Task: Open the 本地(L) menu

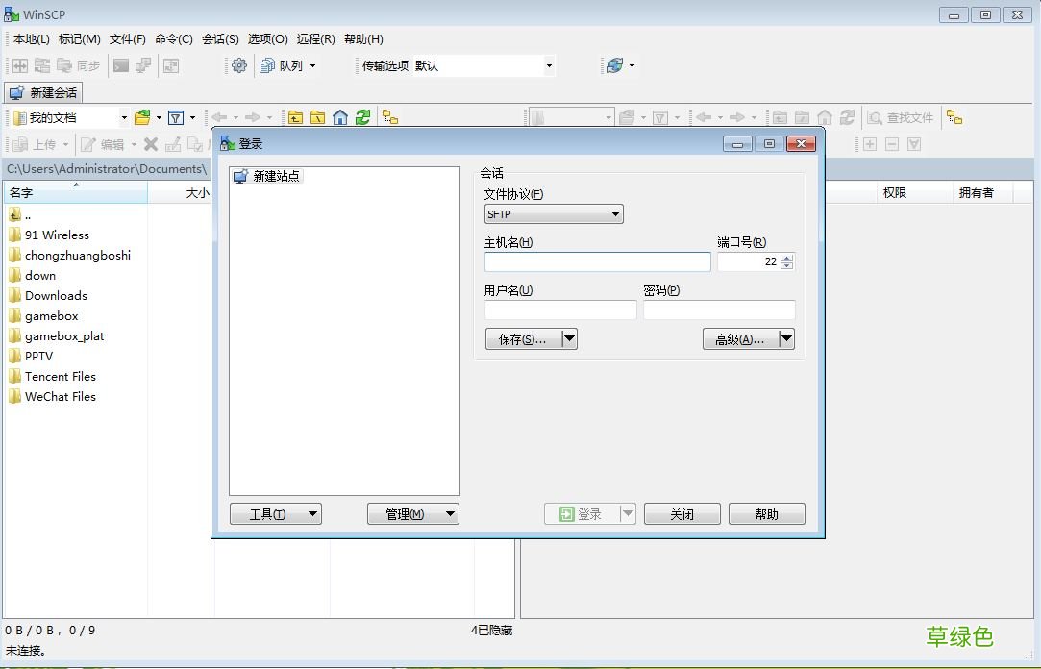Action: pyautogui.click(x=31, y=39)
